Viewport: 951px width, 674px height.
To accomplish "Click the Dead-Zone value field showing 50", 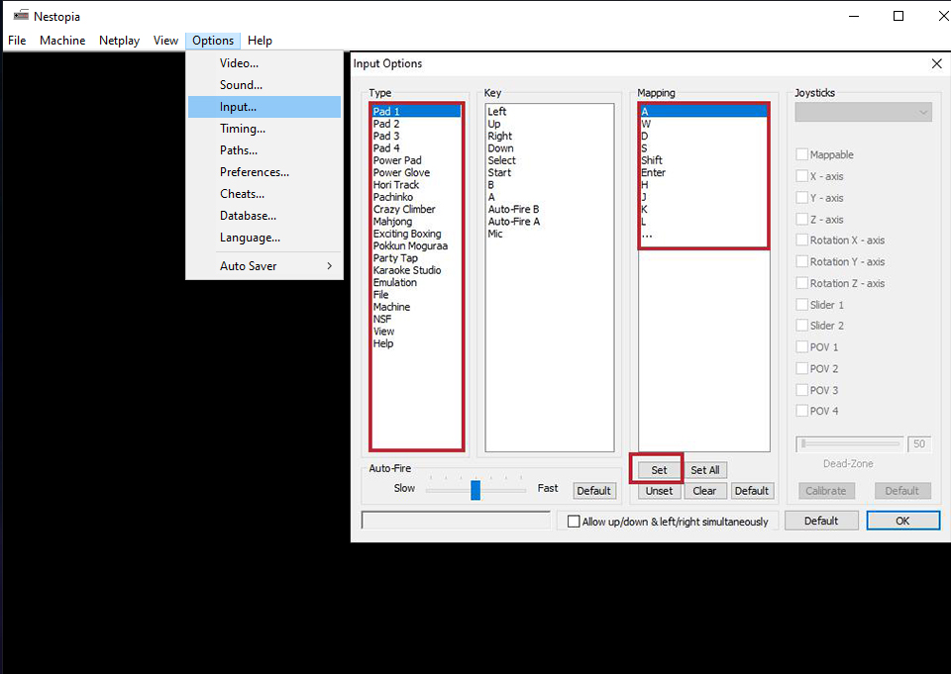I will click(919, 444).
